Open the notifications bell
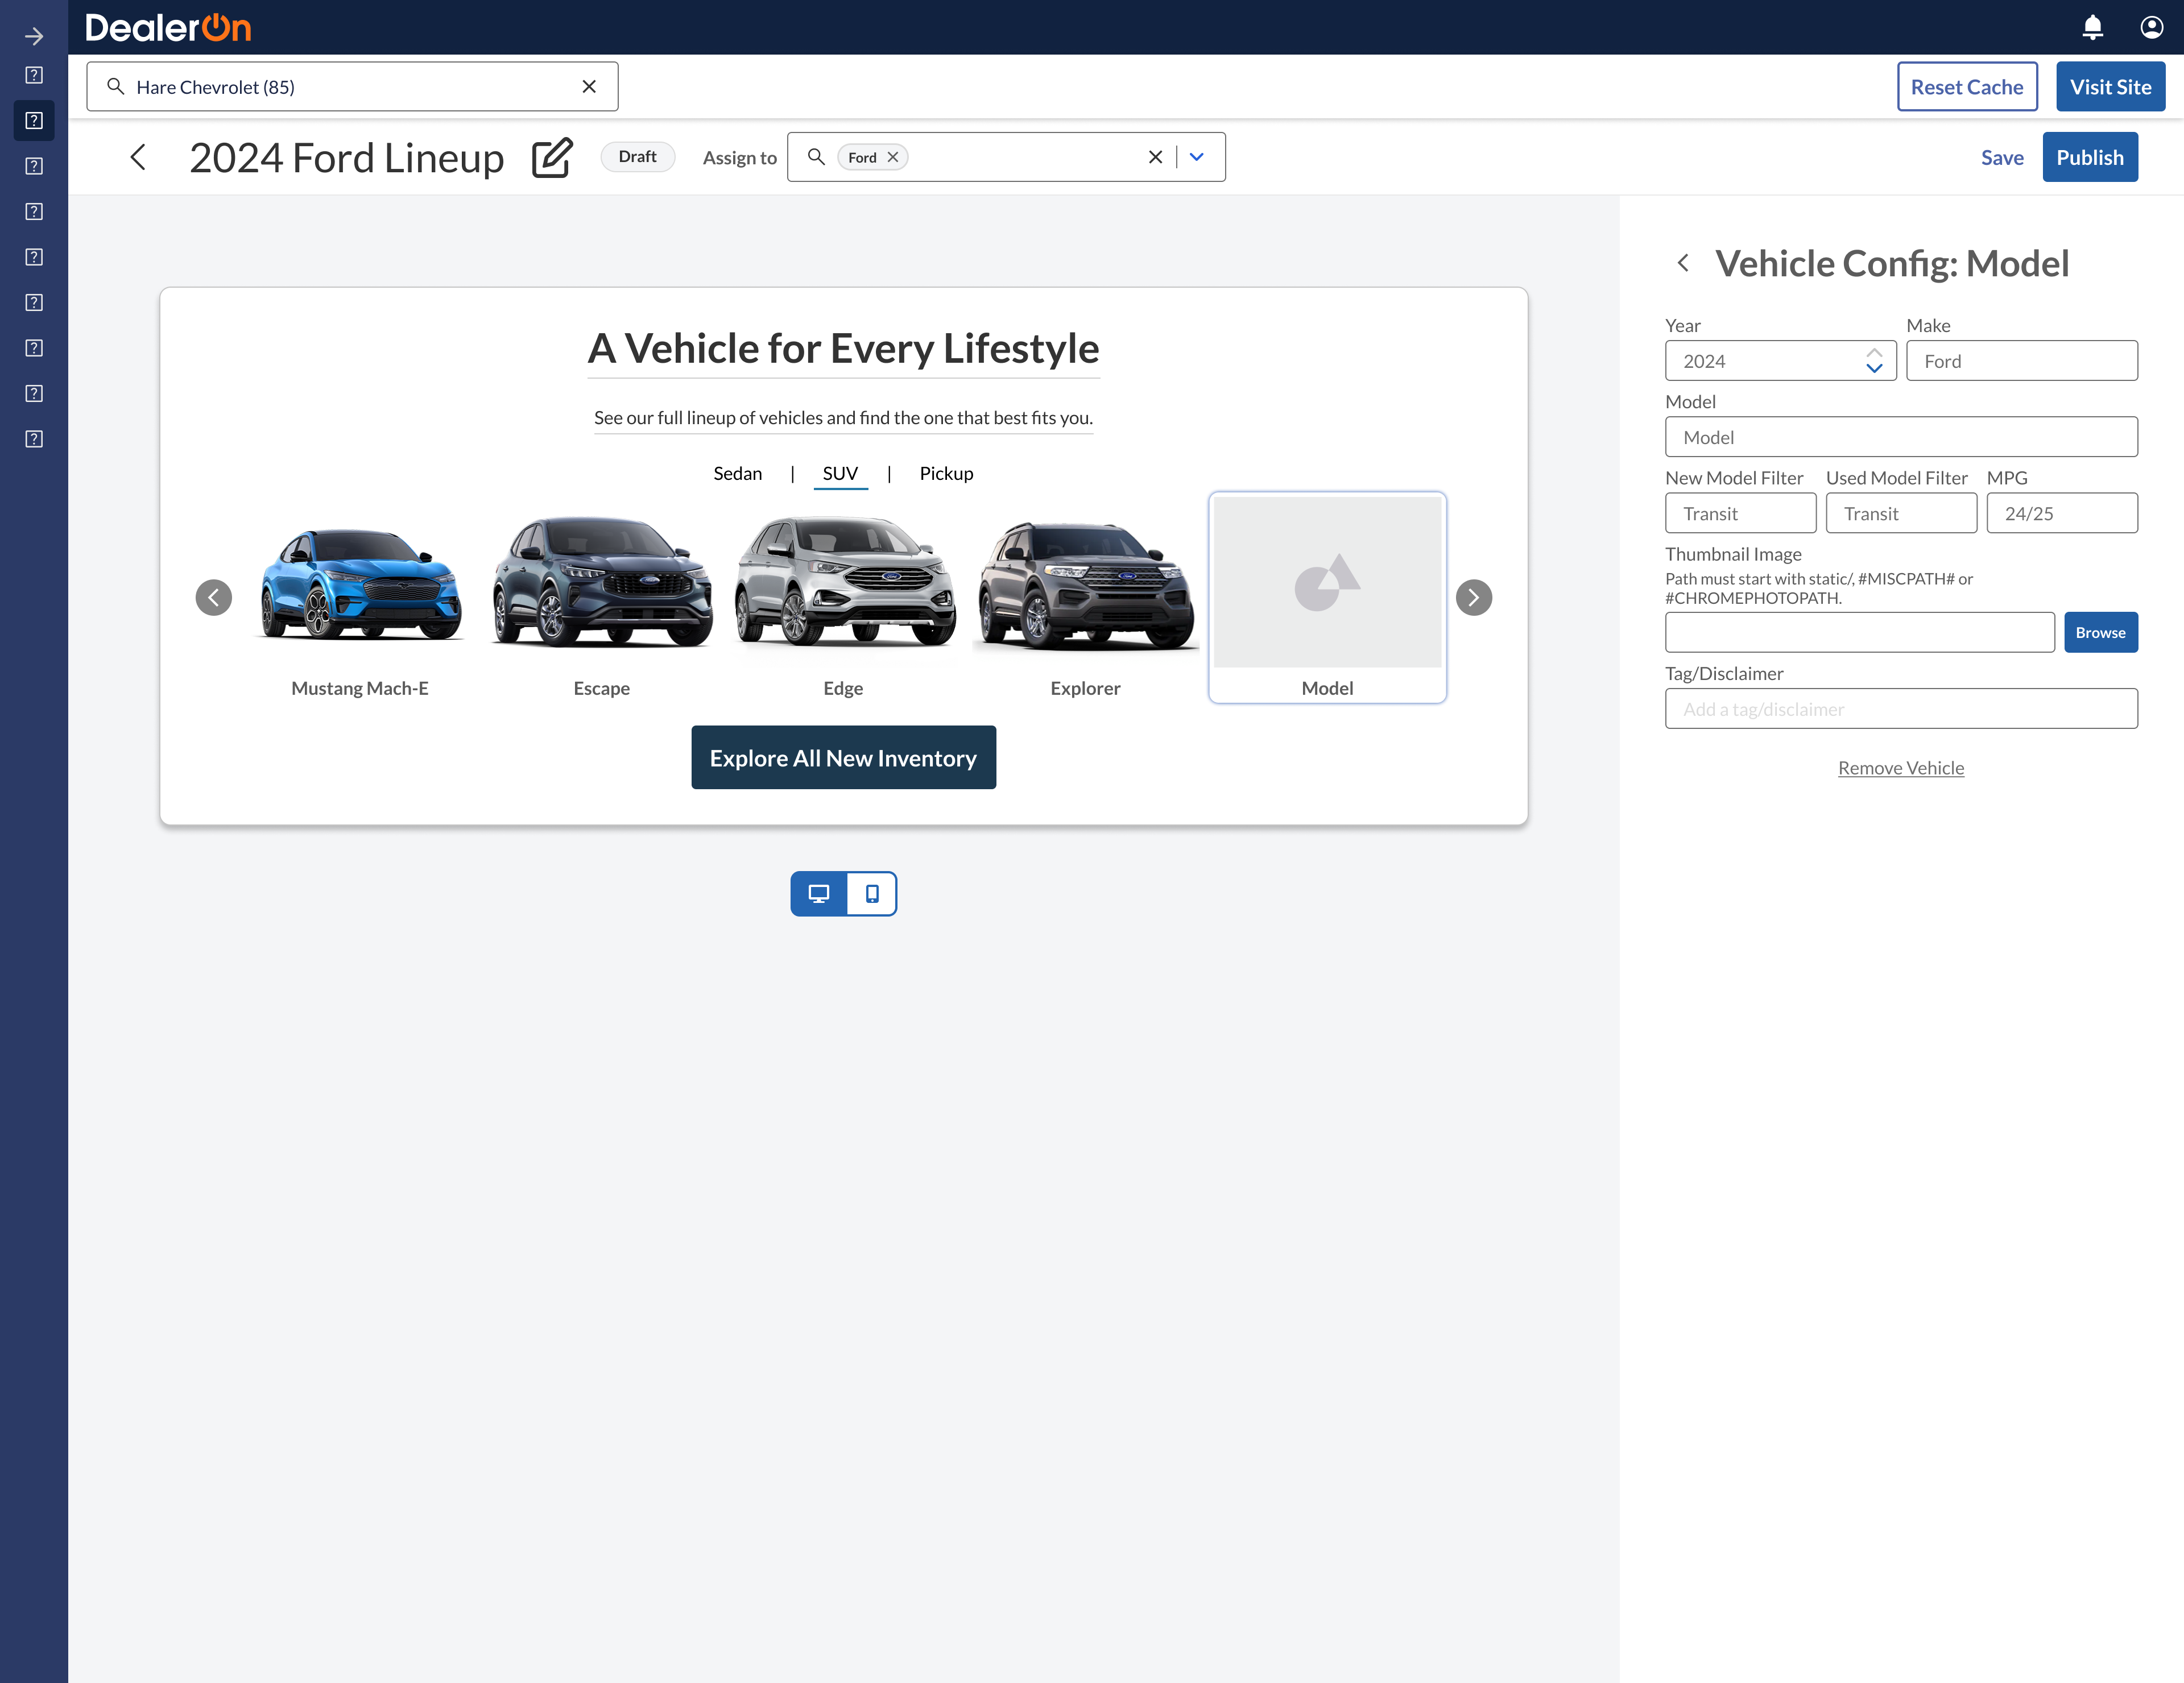2184x1683 pixels. point(2092,27)
